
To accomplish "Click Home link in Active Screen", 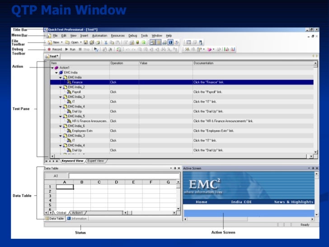I will click(x=202, y=202).
